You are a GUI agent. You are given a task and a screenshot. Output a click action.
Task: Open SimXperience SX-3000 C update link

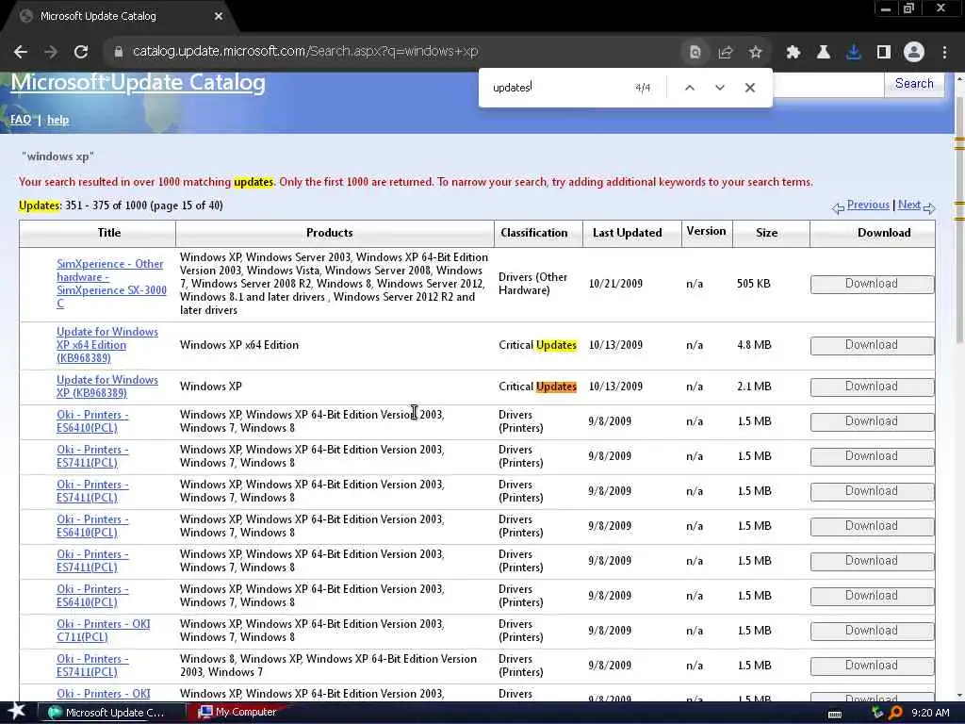click(111, 283)
